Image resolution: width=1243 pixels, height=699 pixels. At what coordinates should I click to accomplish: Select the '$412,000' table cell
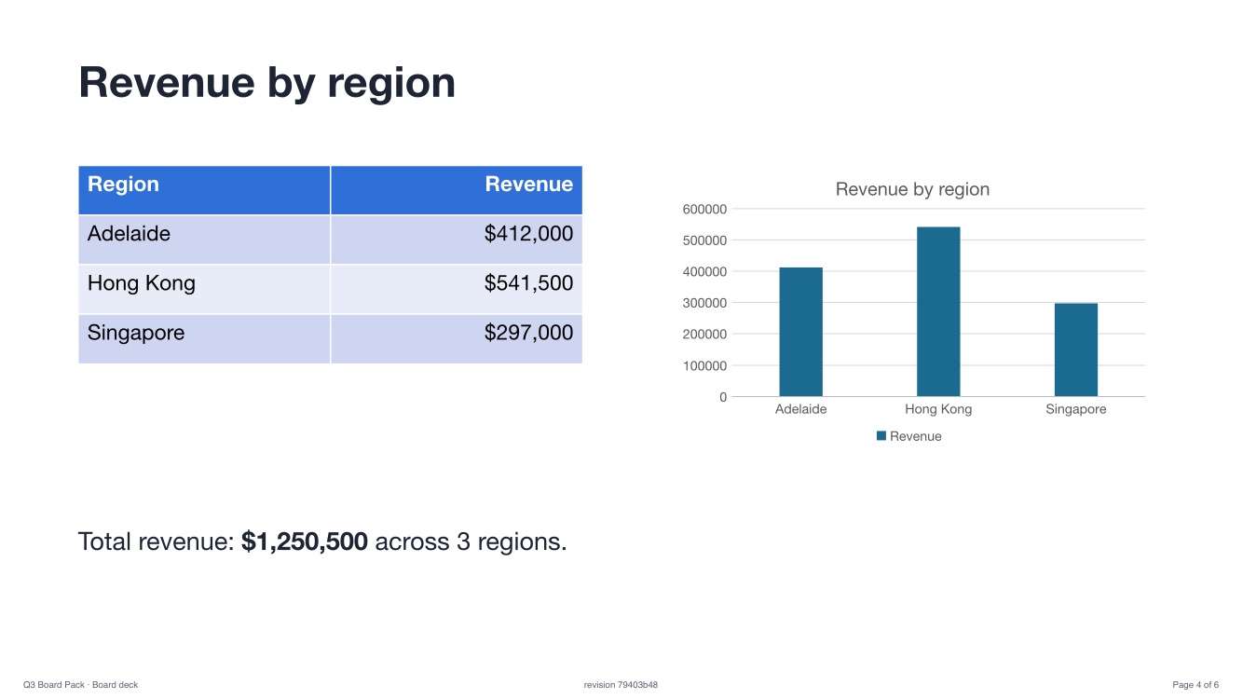click(x=457, y=240)
